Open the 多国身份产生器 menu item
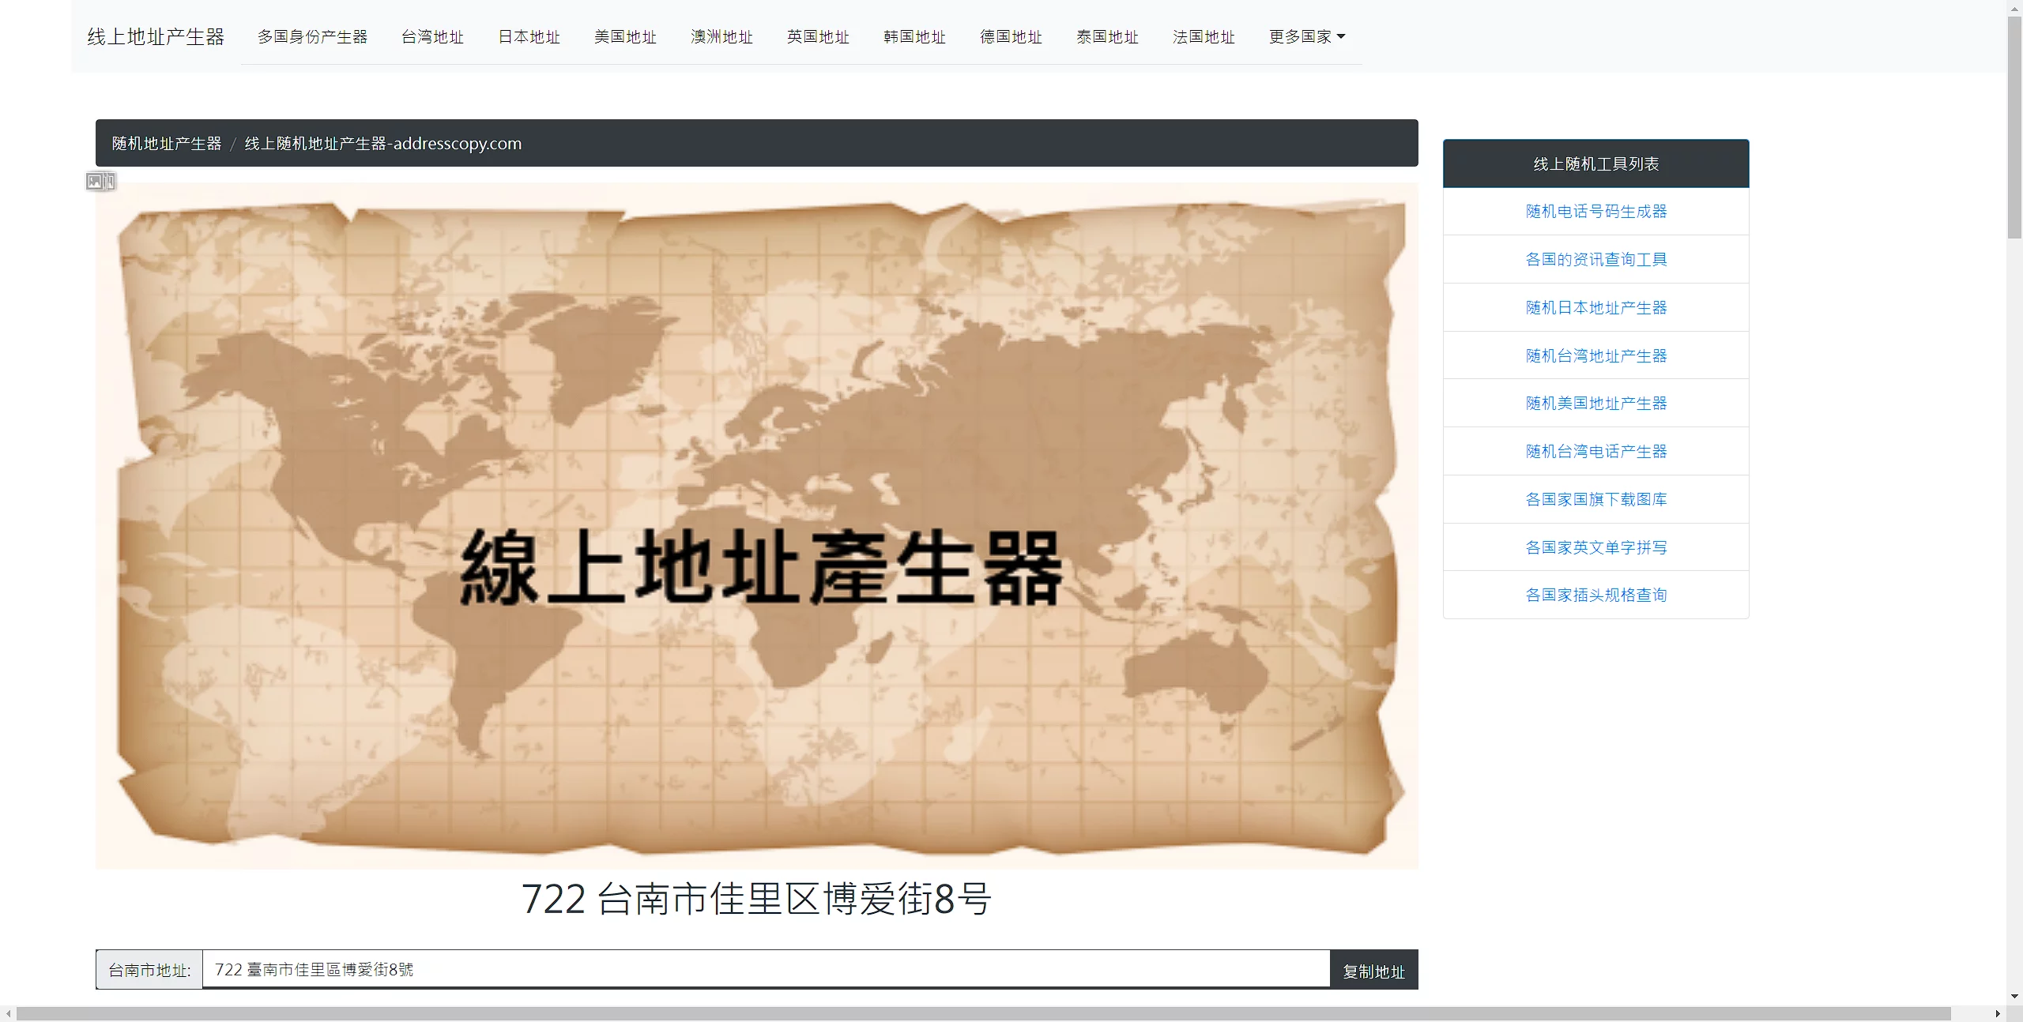 (x=312, y=37)
